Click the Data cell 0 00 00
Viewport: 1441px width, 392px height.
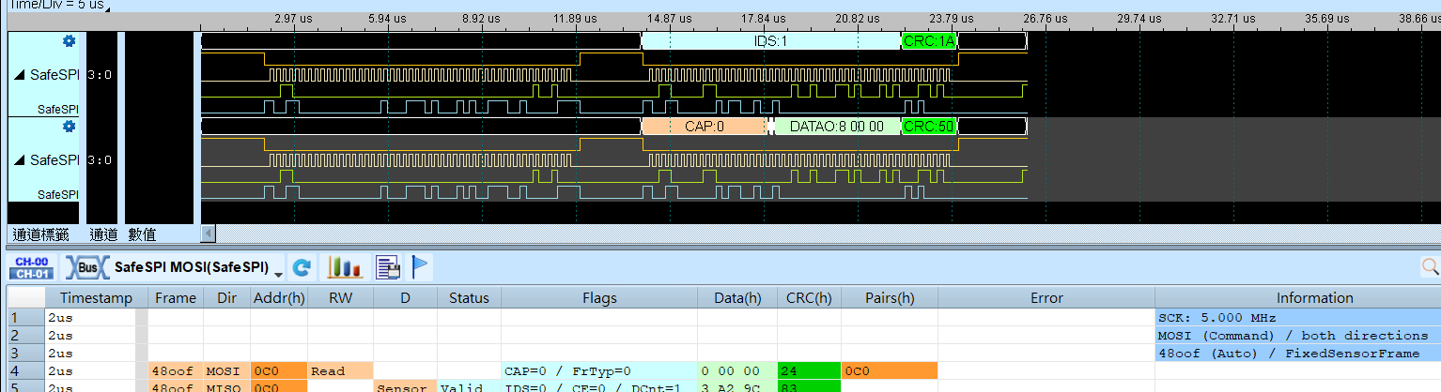[737, 370]
